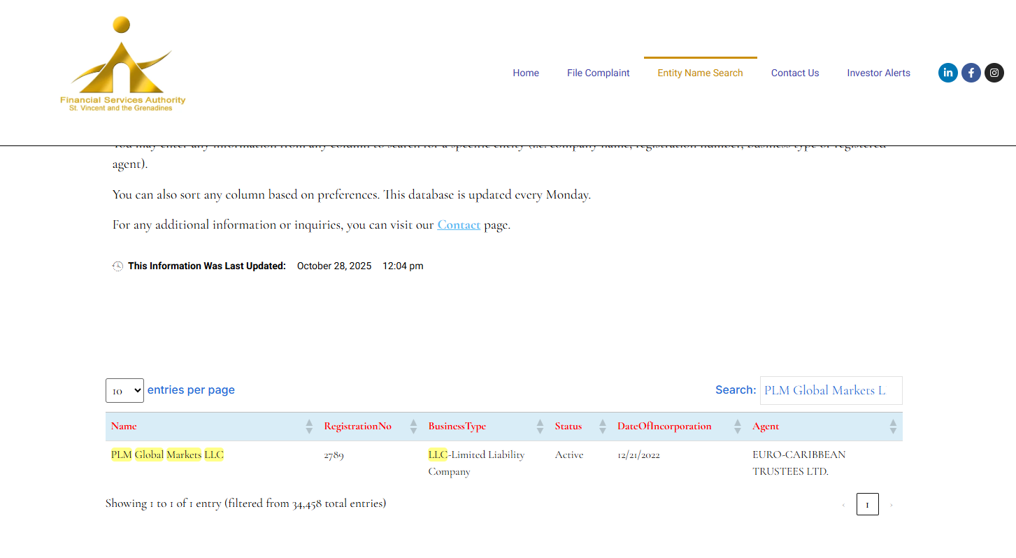Sort by Status column arrows
This screenshot has width=1016, height=558.
tap(602, 427)
